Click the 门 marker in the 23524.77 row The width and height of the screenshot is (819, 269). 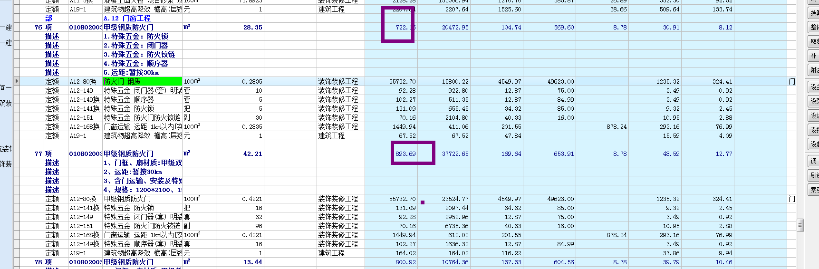[x=791, y=199]
